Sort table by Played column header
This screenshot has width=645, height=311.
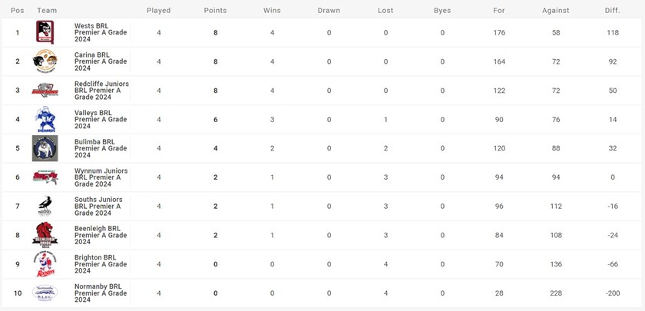point(158,11)
